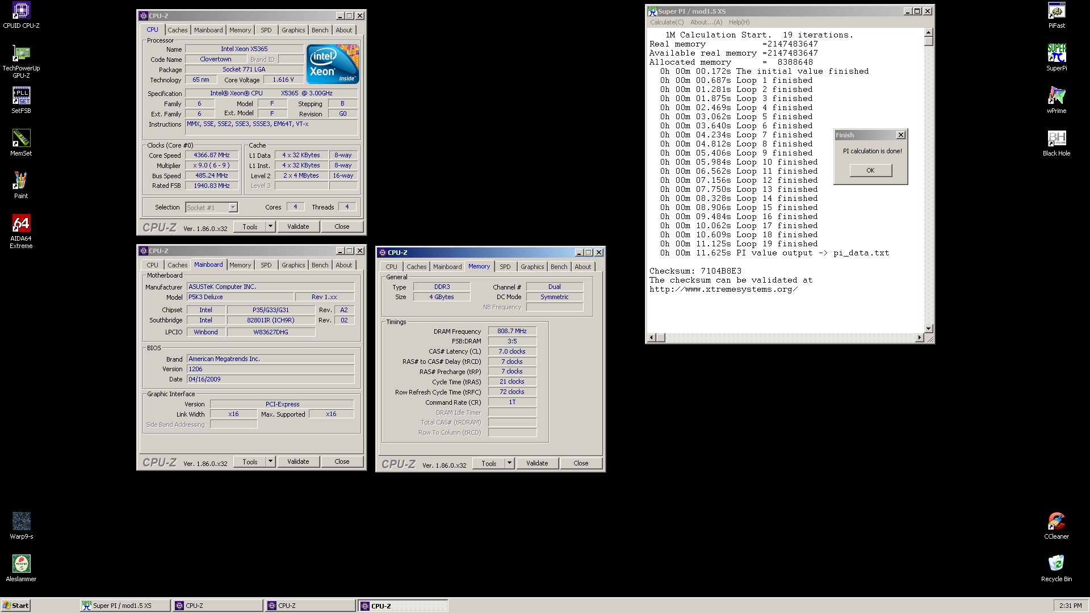Launch Paint from the desktop
Image resolution: width=1090 pixels, height=613 pixels.
tap(21, 186)
